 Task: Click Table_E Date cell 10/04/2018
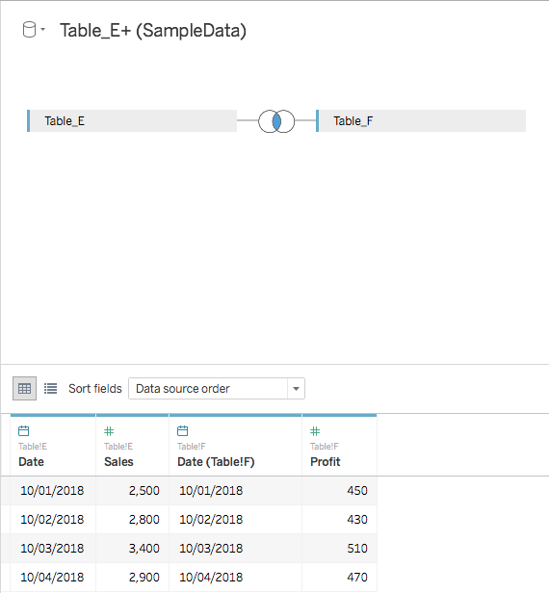[x=52, y=578]
